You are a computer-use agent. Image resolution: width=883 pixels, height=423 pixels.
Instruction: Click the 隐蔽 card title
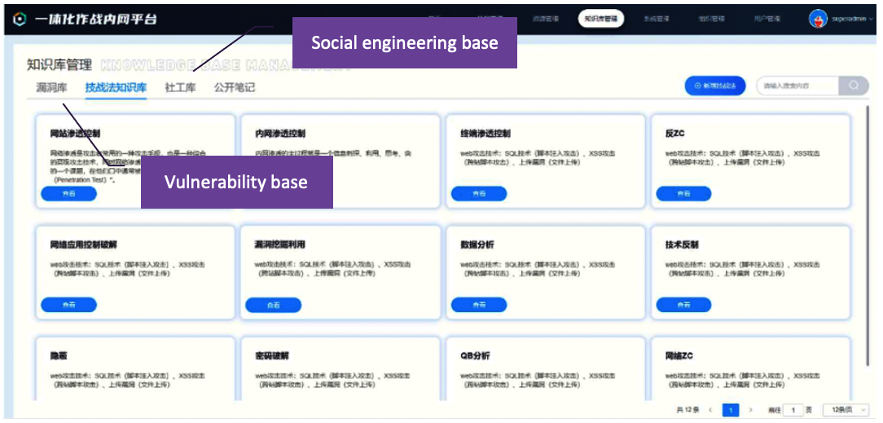coord(59,356)
